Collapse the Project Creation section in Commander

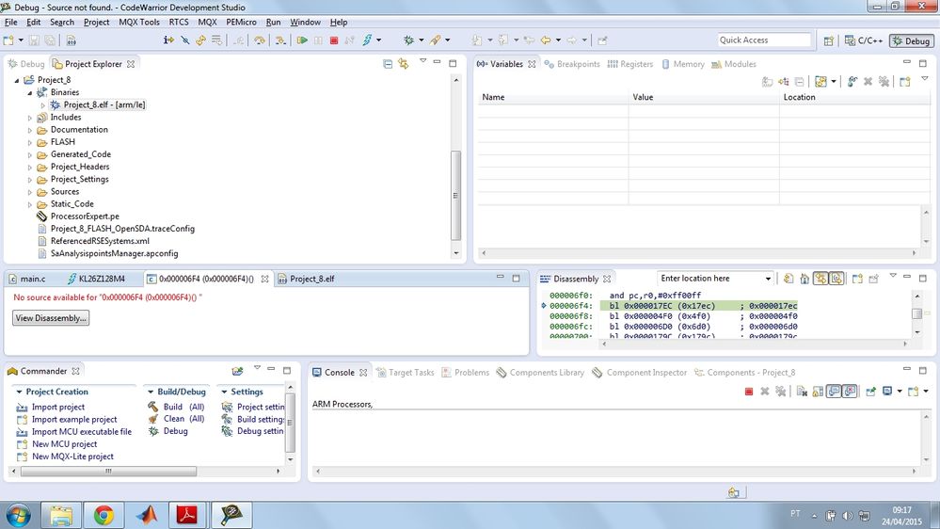coord(19,392)
